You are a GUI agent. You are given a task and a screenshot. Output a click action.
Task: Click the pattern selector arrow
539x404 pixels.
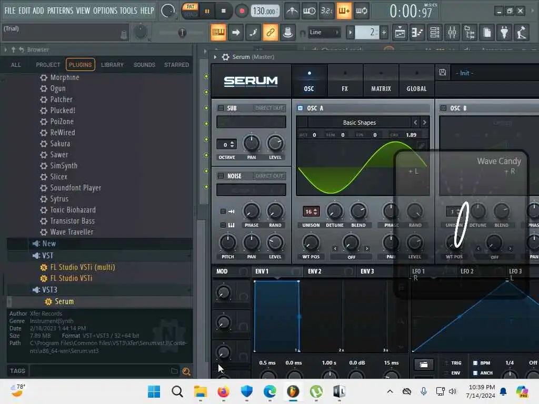pyautogui.click(x=350, y=33)
